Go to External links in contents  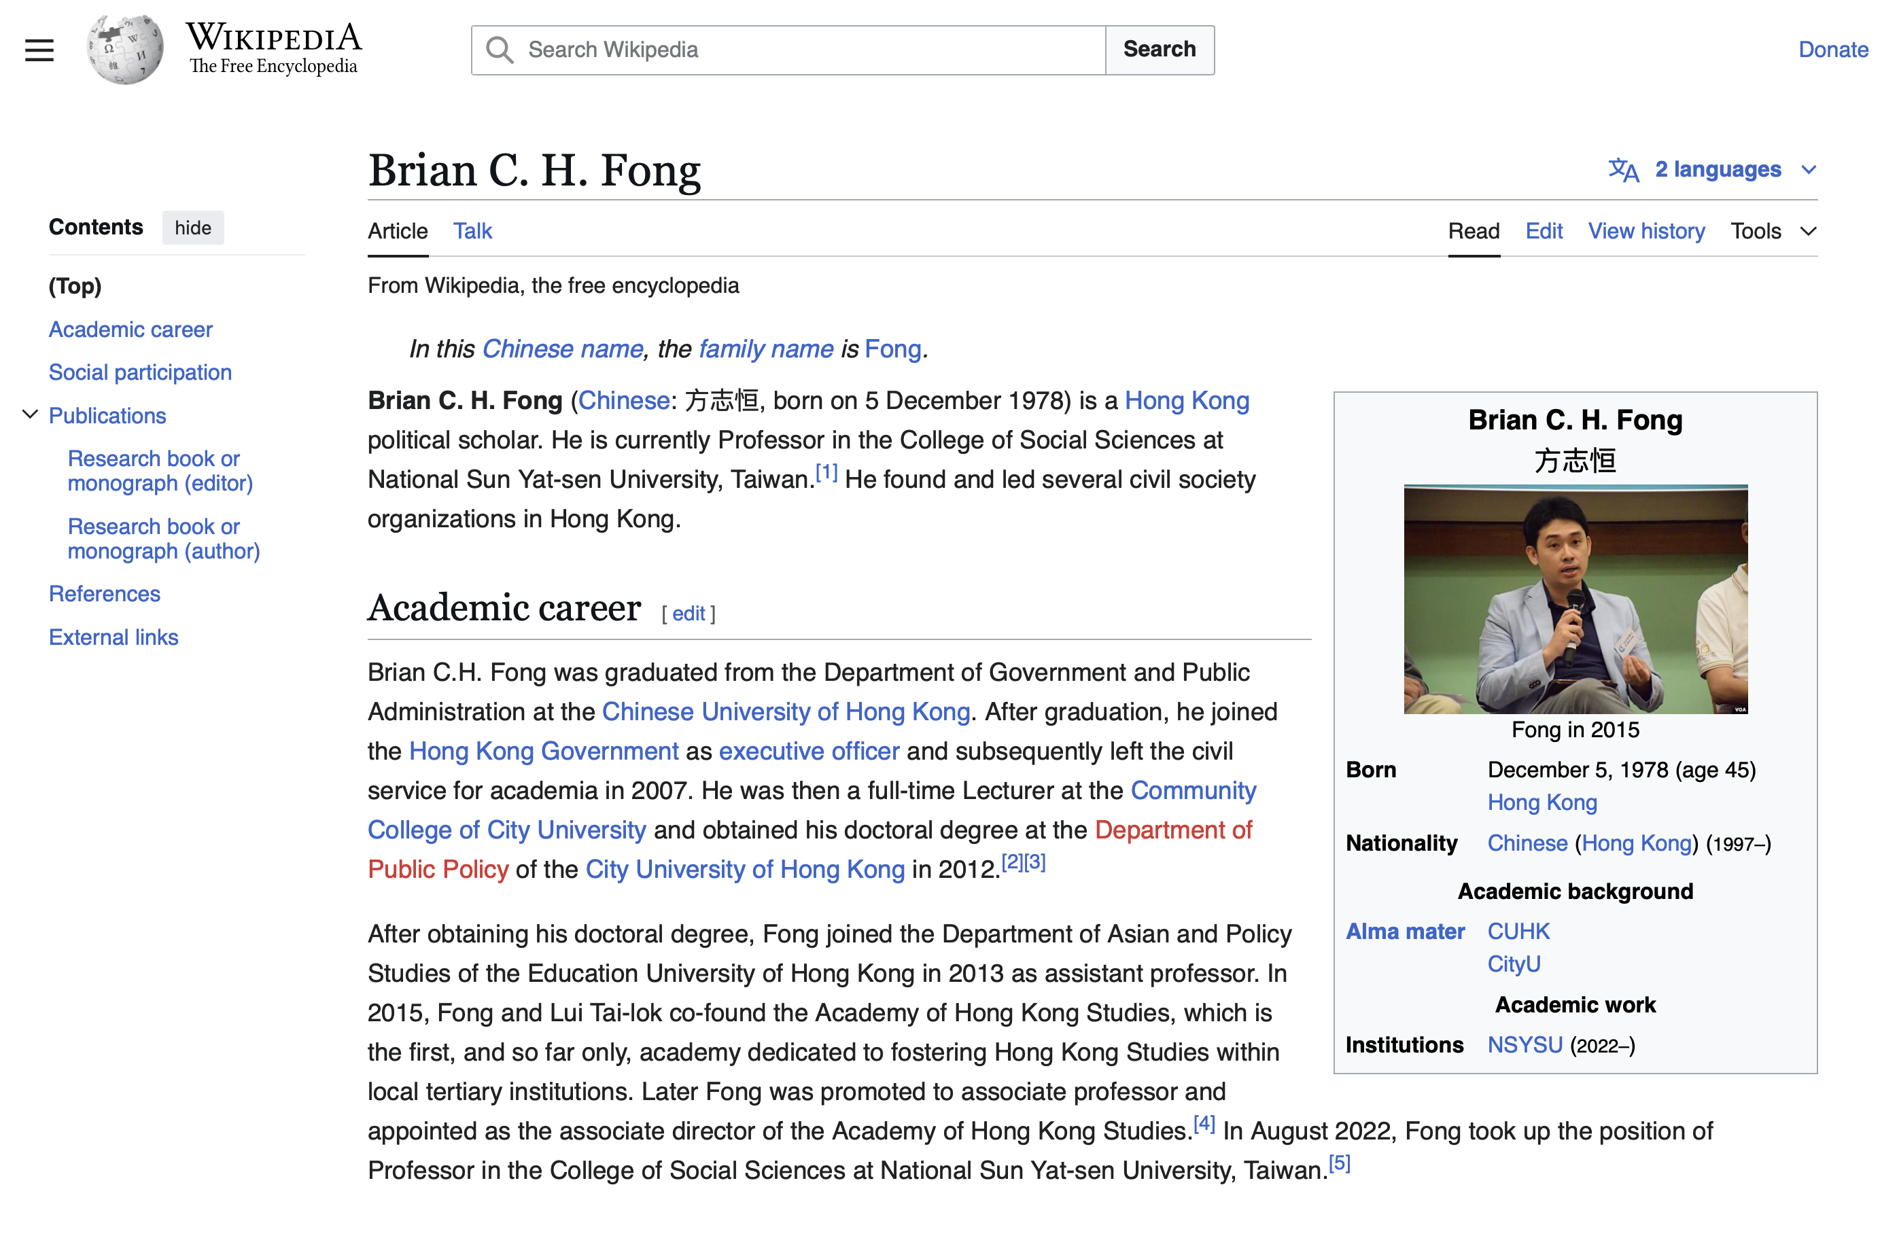click(114, 637)
